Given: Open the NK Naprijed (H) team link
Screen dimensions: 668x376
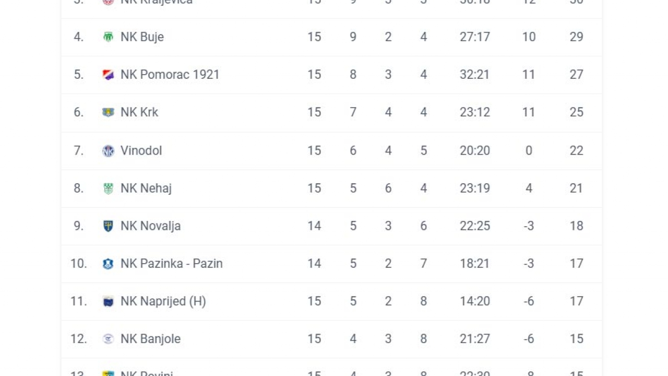Looking at the screenshot, I should [163, 301].
